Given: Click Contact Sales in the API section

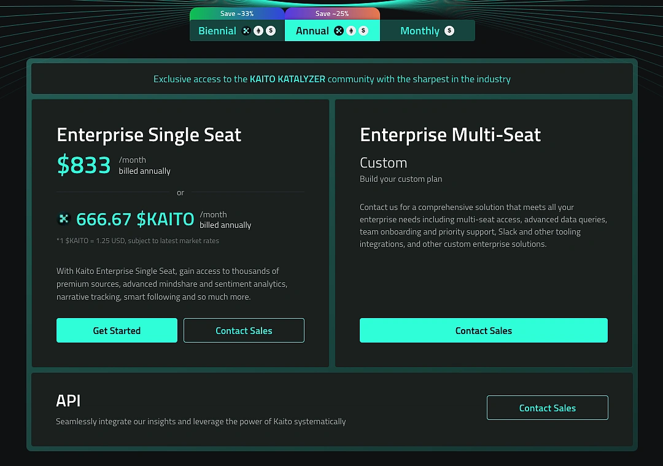Looking at the screenshot, I should pos(547,408).
